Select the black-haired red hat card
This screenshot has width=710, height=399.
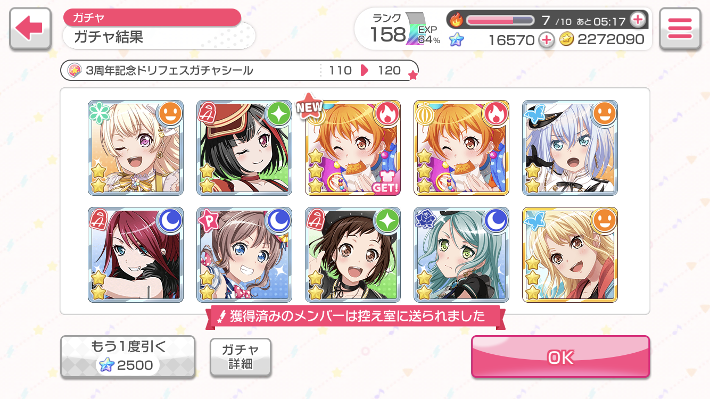[x=244, y=148]
